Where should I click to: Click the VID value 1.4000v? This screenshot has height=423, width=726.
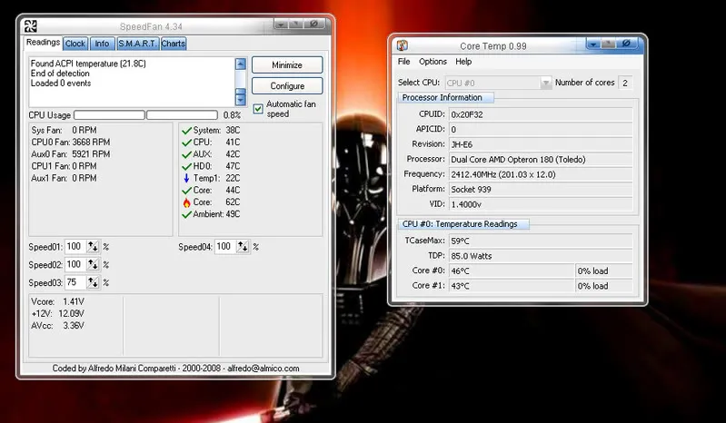coord(541,204)
